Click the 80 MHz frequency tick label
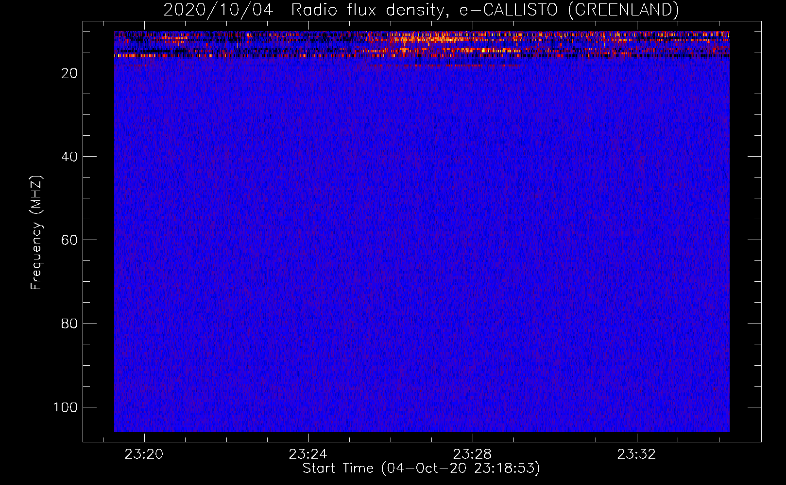 point(69,323)
